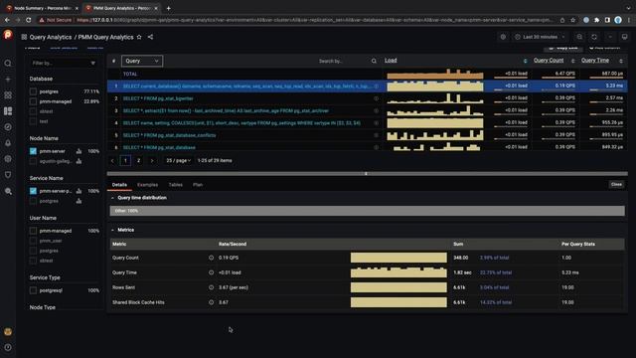Open the 25 / page size dropdown

(179, 161)
